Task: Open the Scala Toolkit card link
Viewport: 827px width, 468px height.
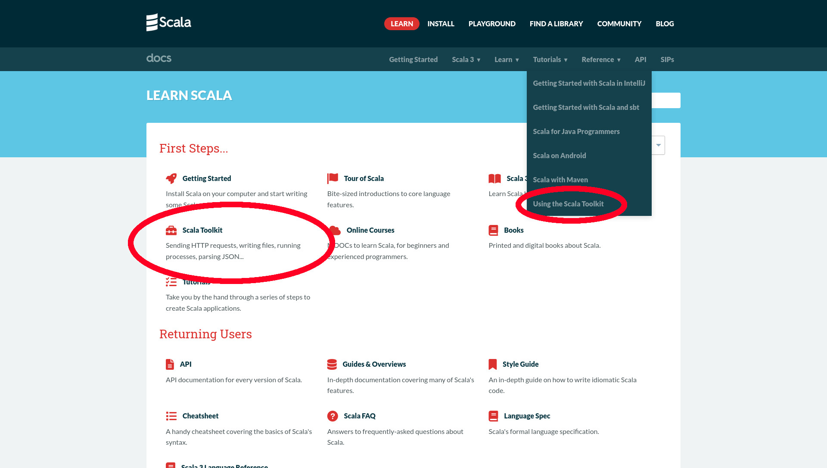Action: coord(202,230)
